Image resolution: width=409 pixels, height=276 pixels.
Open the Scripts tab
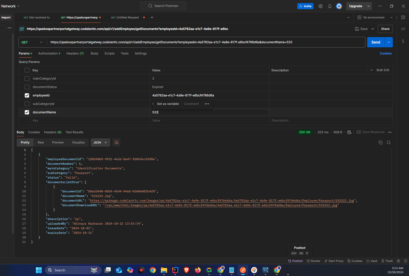click(x=109, y=53)
